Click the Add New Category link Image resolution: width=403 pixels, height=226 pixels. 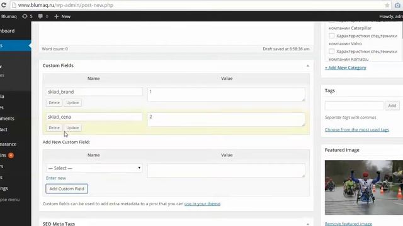(x=346, y=68)
